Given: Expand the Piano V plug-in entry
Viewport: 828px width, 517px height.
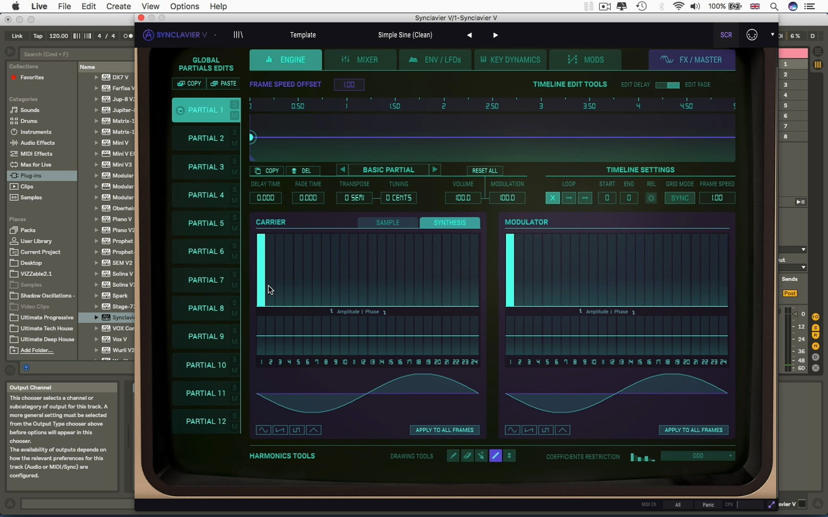Looking at the screenshot, I should [x=96, y=219].
